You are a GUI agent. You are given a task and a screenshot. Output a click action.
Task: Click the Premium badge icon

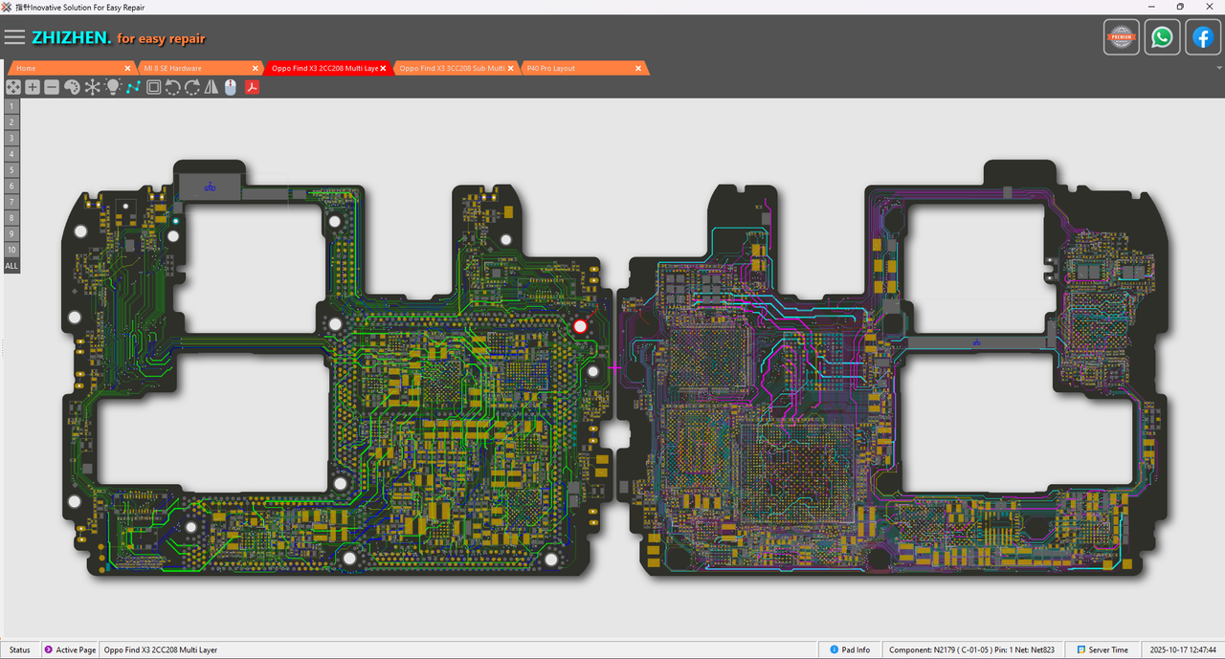(1122, 37)
